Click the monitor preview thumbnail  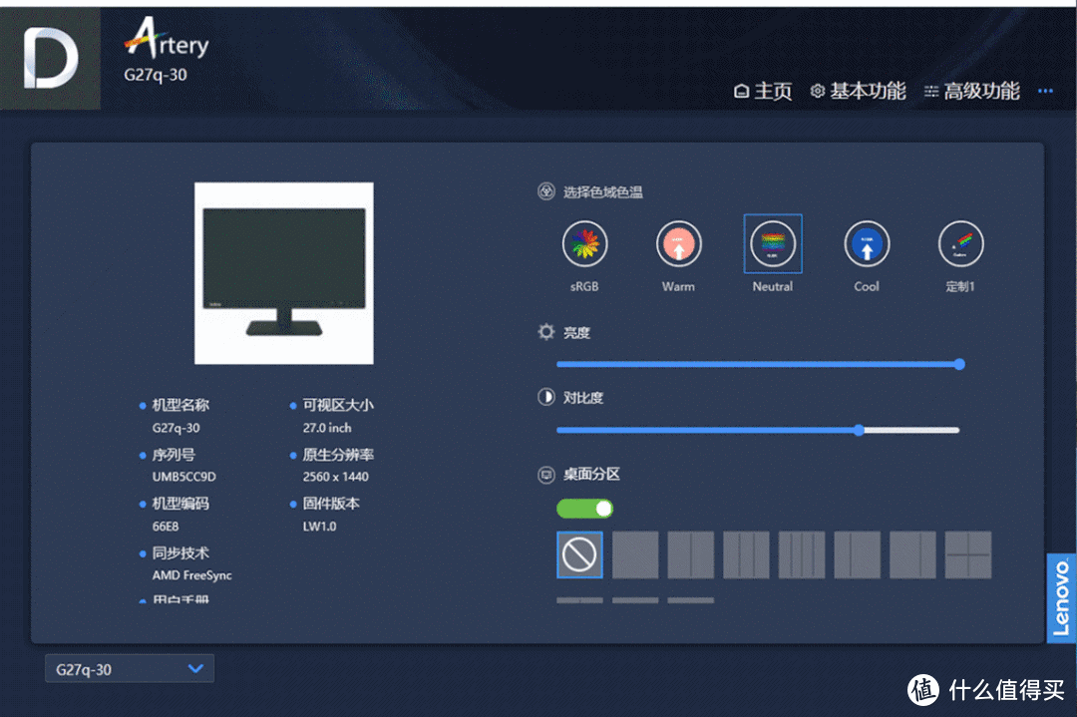click(x=283, y=273)
